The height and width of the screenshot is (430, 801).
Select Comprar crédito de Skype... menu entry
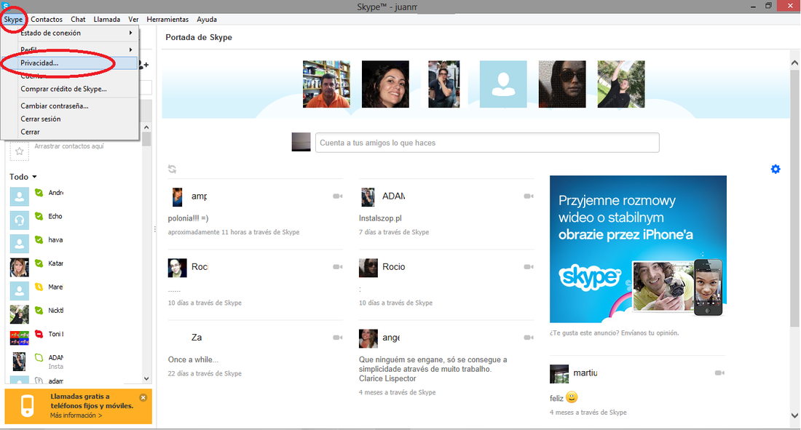[x=69, y=89]
